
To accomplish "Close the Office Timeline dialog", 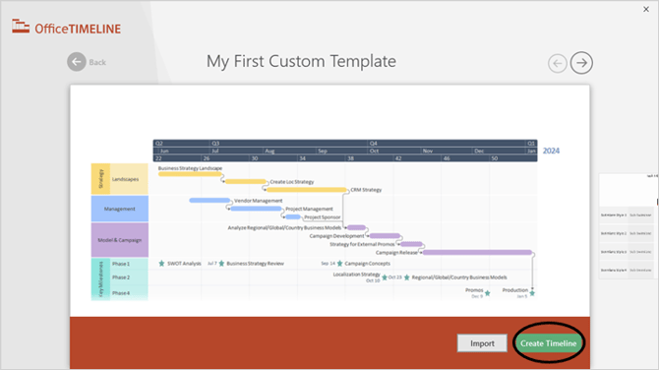I will [x=646, y=9].
